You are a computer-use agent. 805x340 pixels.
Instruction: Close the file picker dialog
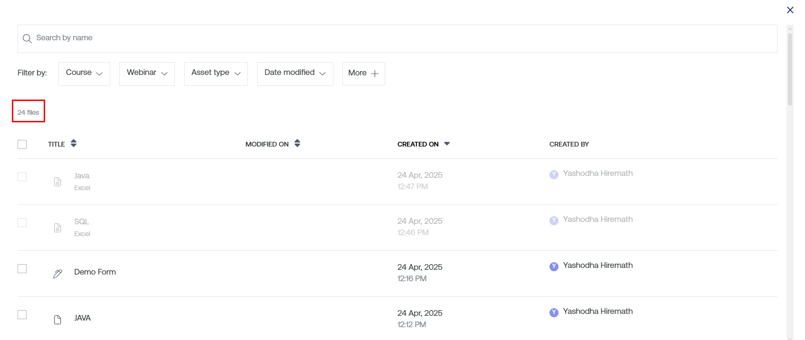pyautogui.click(x=790, y=10)
